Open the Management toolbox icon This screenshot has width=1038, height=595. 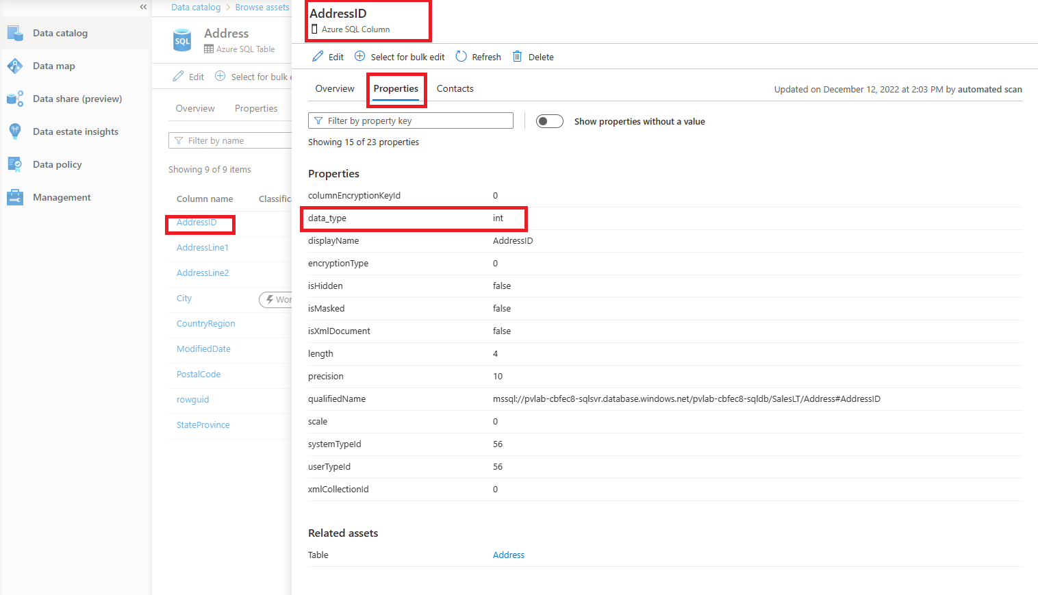15,197
